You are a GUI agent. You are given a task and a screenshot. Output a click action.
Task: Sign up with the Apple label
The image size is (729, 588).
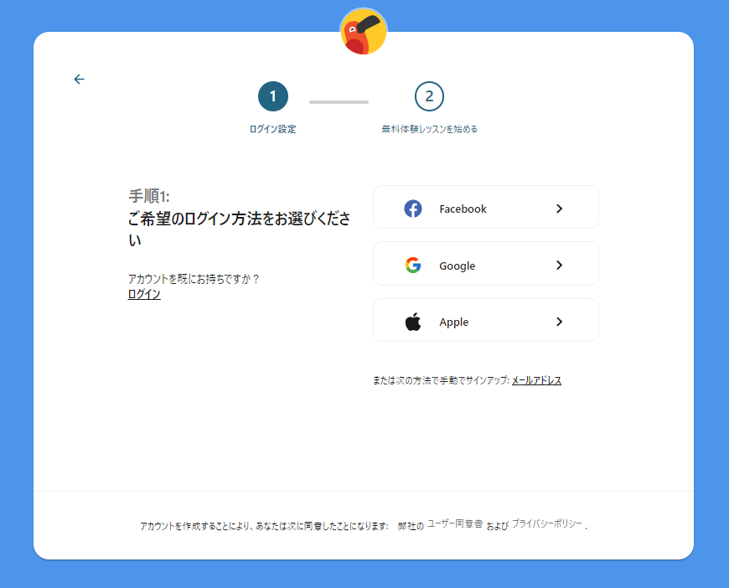454,322
